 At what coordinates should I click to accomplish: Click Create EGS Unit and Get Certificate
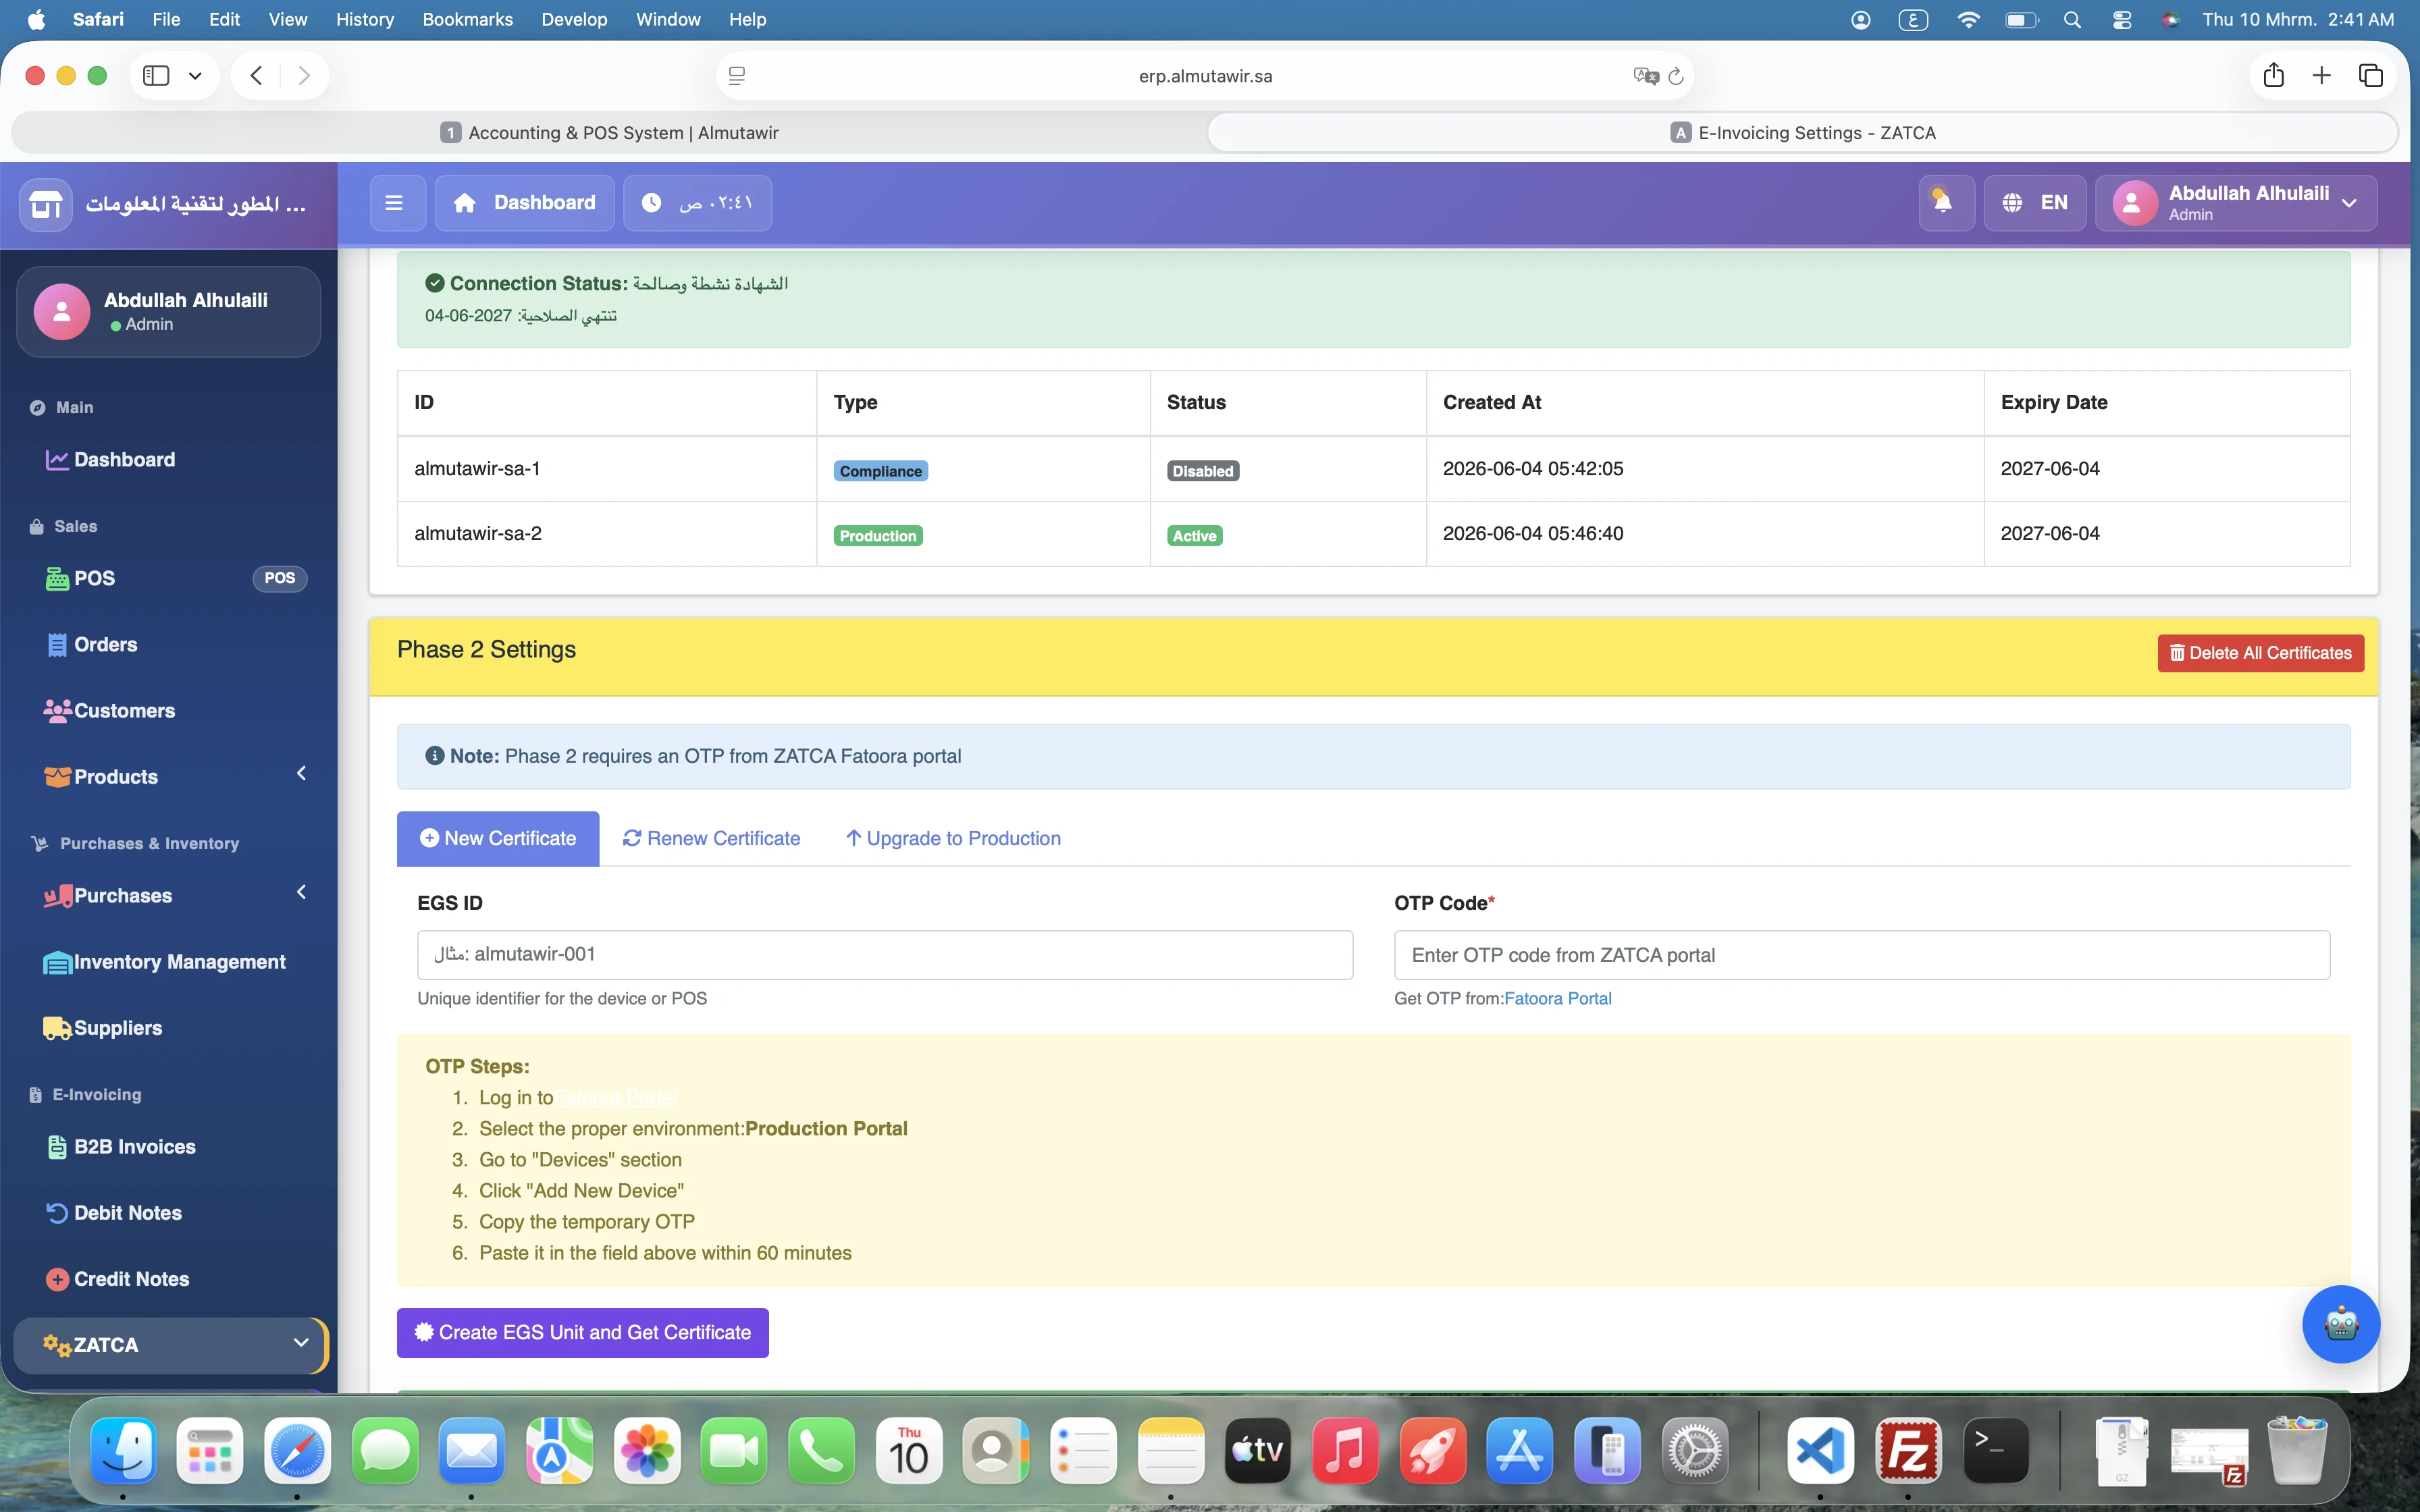(x=582, y=1333)
